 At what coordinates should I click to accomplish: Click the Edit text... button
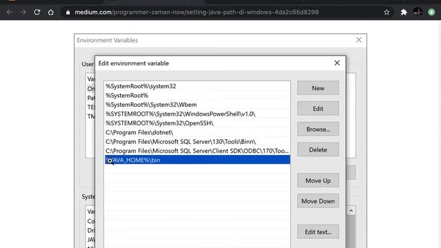(x=318, y=231)
